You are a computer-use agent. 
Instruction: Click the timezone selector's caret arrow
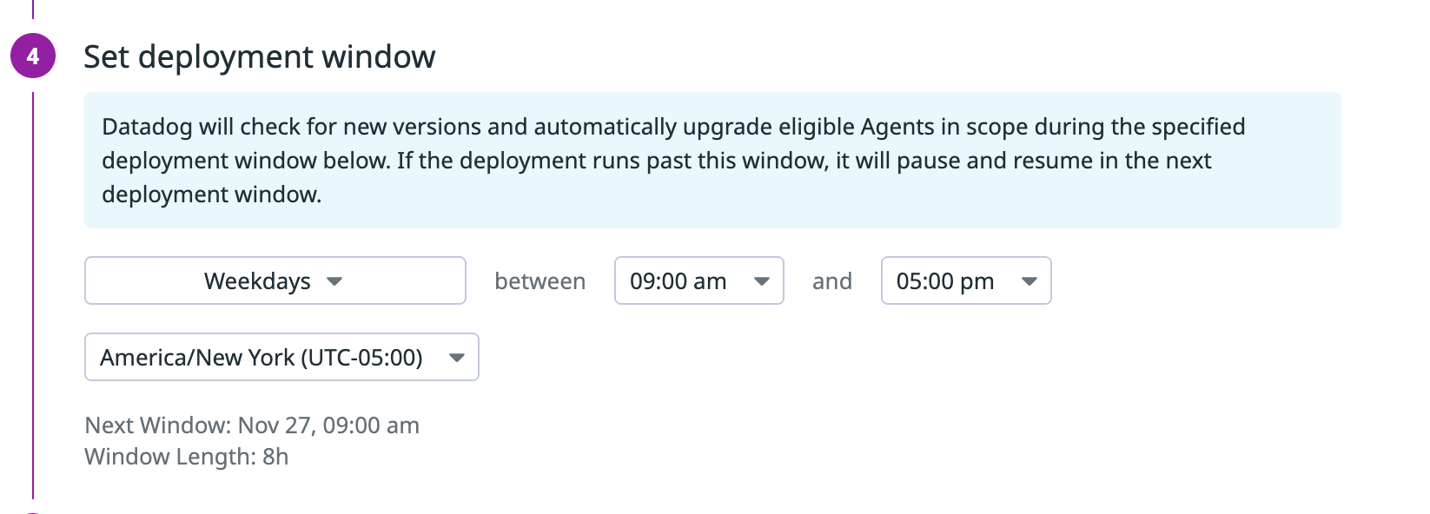click(x=457, y=358)
